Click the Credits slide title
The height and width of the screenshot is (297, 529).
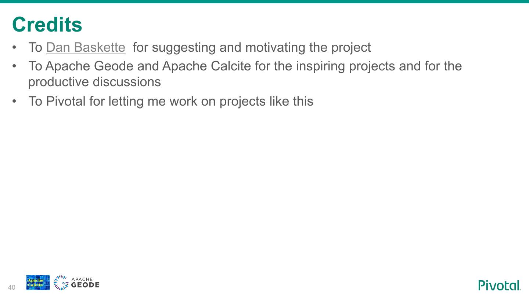coord(47,25)
